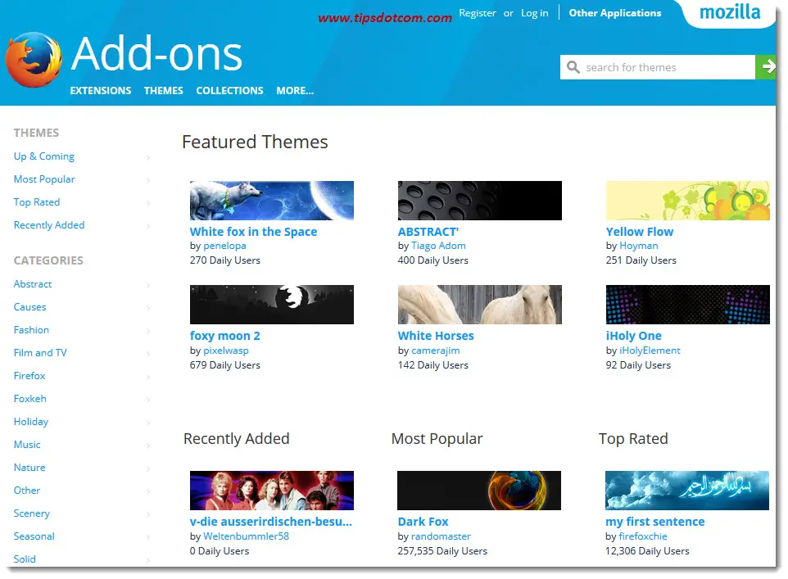
Task: Select the Abstract category
Action: [33, 284]
